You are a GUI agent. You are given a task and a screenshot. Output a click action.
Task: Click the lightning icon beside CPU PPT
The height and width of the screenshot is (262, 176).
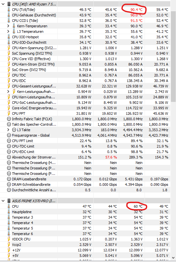[x=9, y=113]
